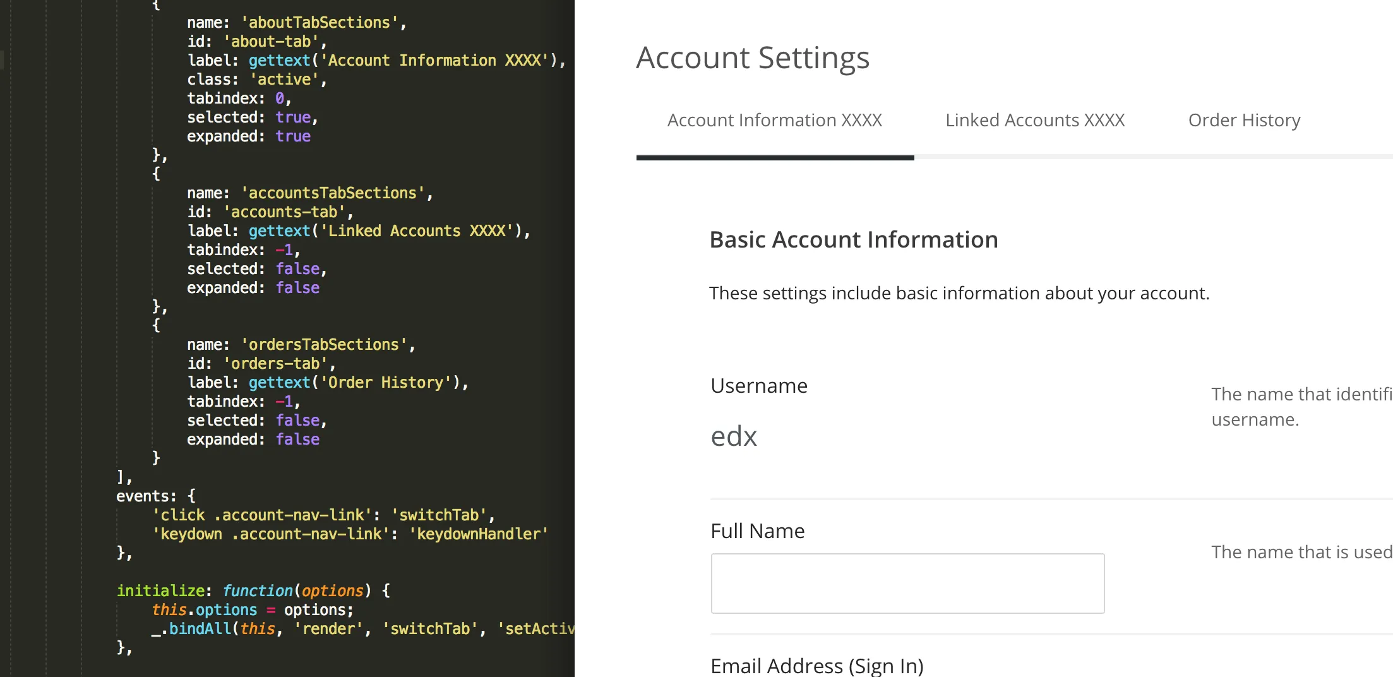Screen dimensions: 1393x677
Task: Place cursor on the initialize function keyword
Action: [258, 591]
